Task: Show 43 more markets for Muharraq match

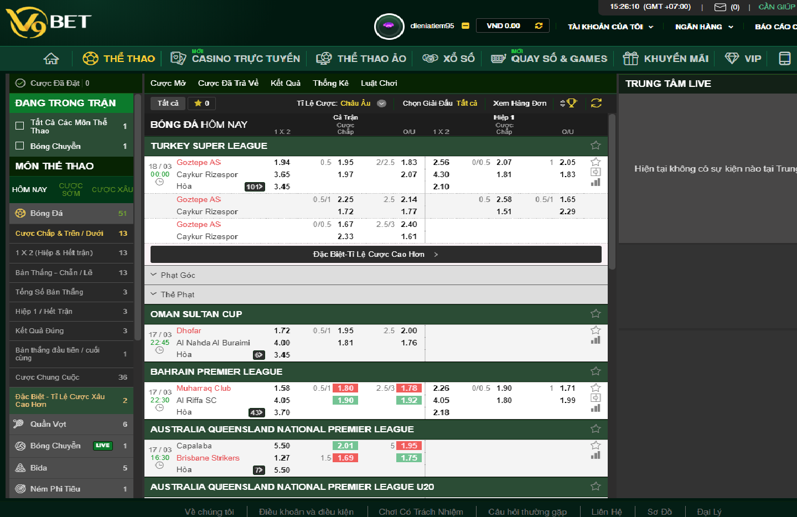Action: (257, 412)
